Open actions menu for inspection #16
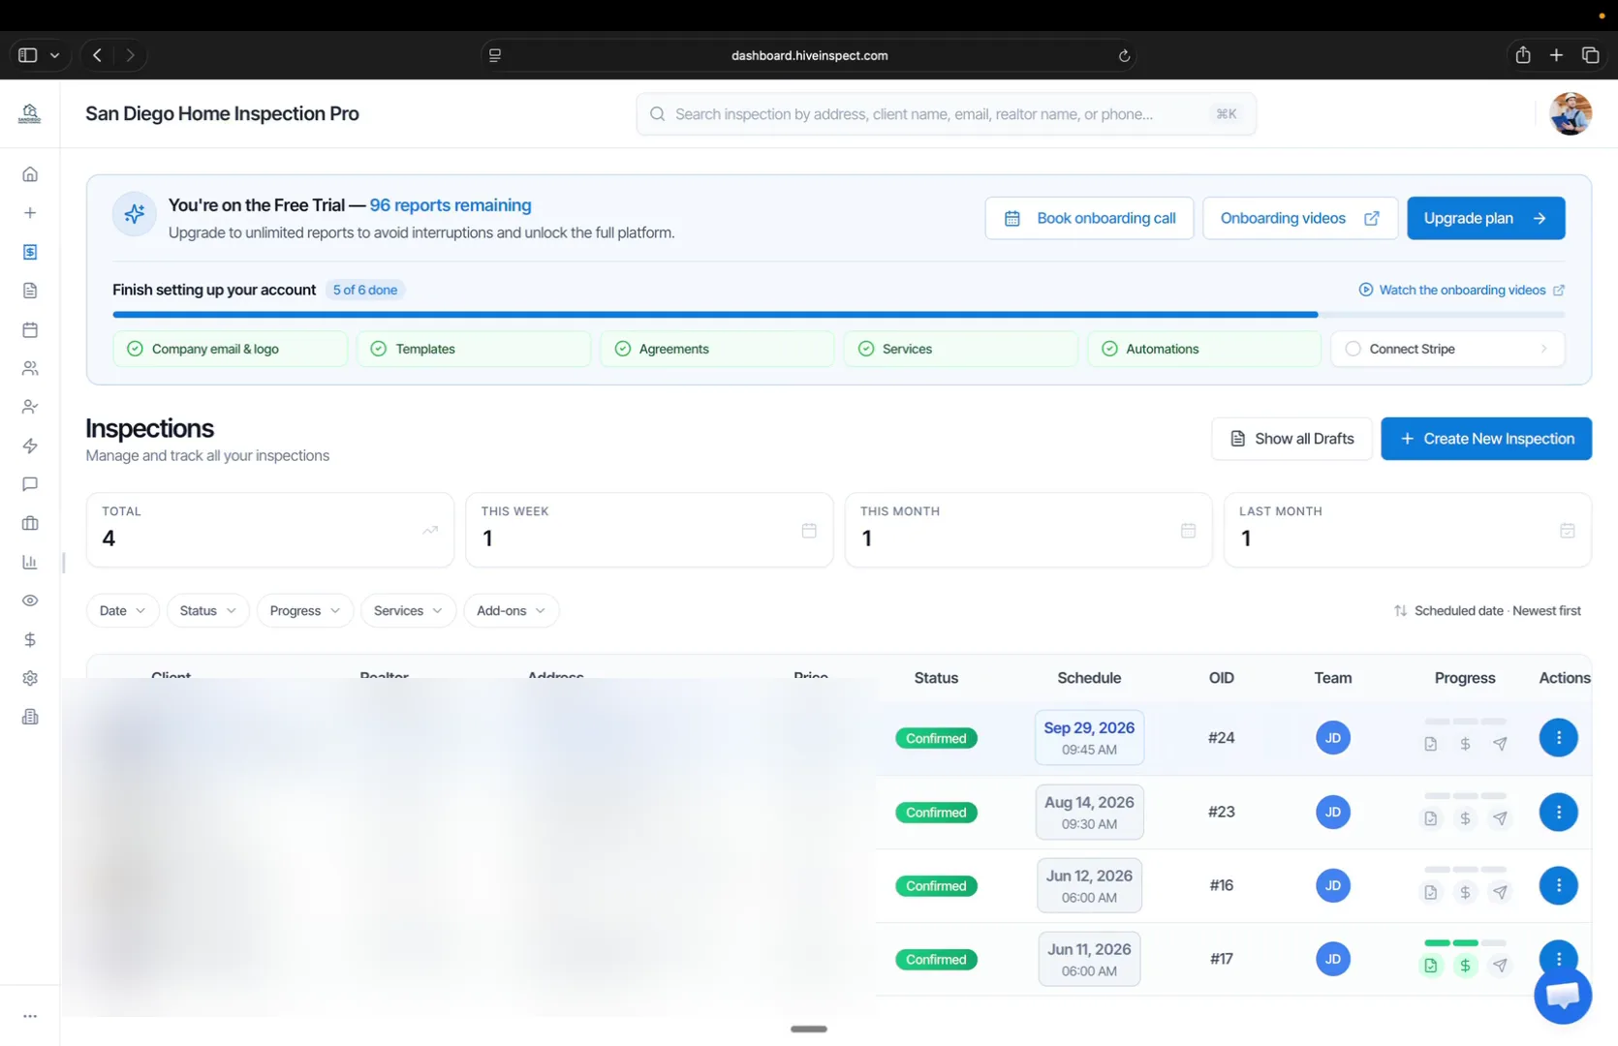The image size is (1618, 1046). coord(1558,885)
